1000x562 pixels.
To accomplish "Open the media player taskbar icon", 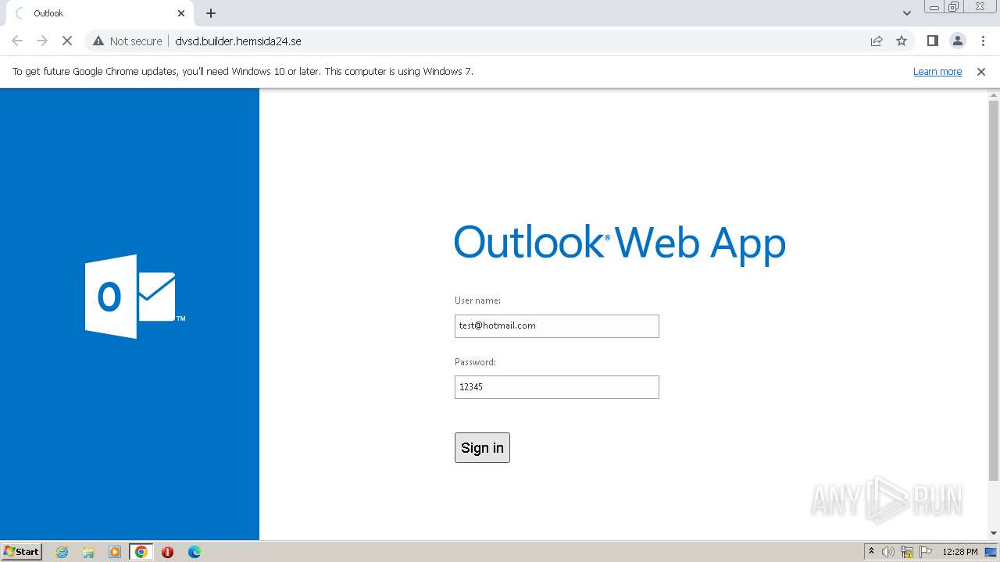I will [115, 552].
